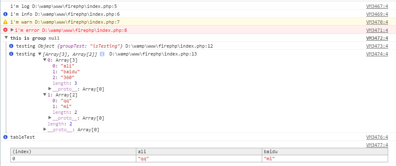Click the info icon beside the testing Object row

pos(11,46)
